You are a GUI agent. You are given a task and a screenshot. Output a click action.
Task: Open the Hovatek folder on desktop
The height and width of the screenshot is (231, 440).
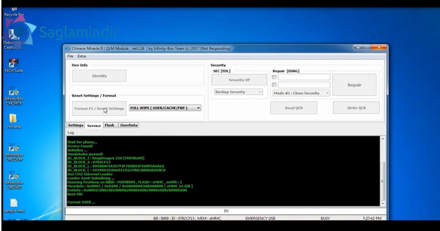click(14, 121)
